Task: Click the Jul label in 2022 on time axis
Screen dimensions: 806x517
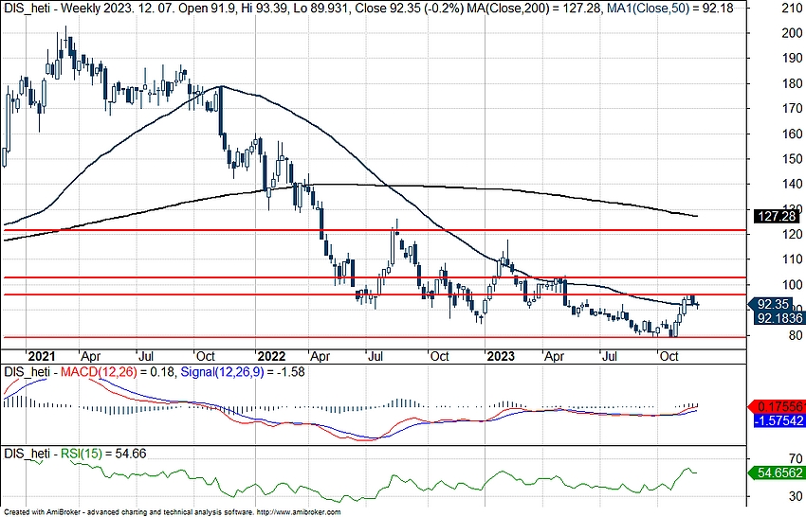Action: (376, 356)
